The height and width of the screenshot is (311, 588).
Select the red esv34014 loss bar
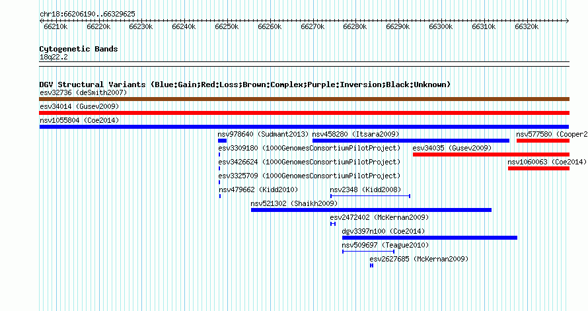tap(304, 113)
